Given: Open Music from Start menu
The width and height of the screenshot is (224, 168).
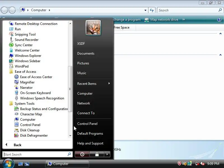Looking at the screenshot, I should click(x=82, y=73).
